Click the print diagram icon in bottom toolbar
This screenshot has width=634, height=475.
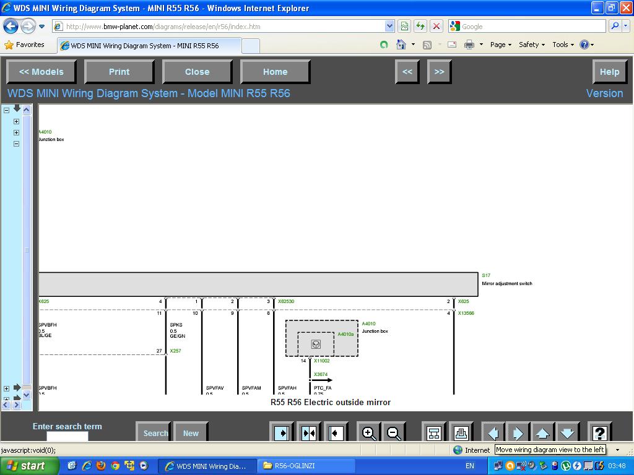point(460,433)
